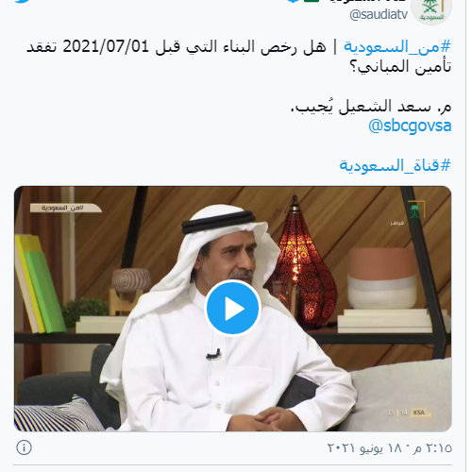This screenshot has width=472, height=472.
Task: Click the man's face in the video thumbnail
Action: (x=229, y=262)
